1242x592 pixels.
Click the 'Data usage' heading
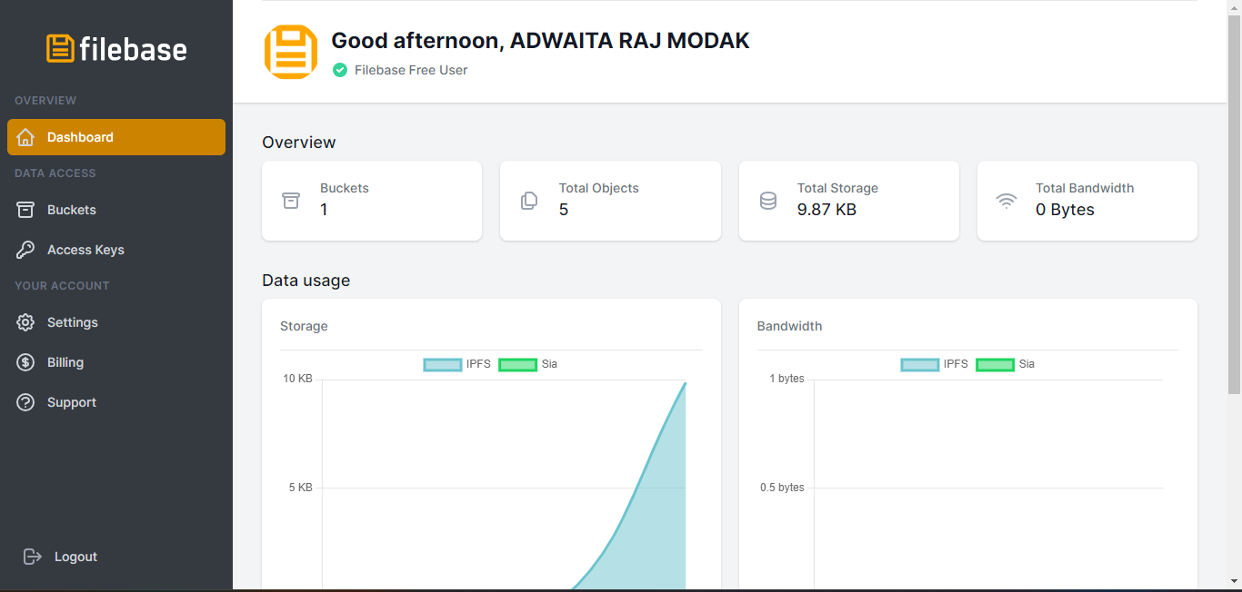[305, 281]
